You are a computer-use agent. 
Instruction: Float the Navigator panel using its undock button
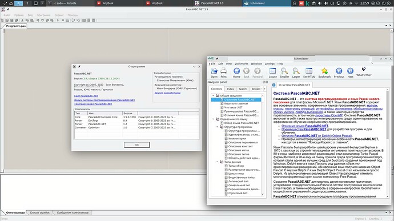click(x=264, y=82)
